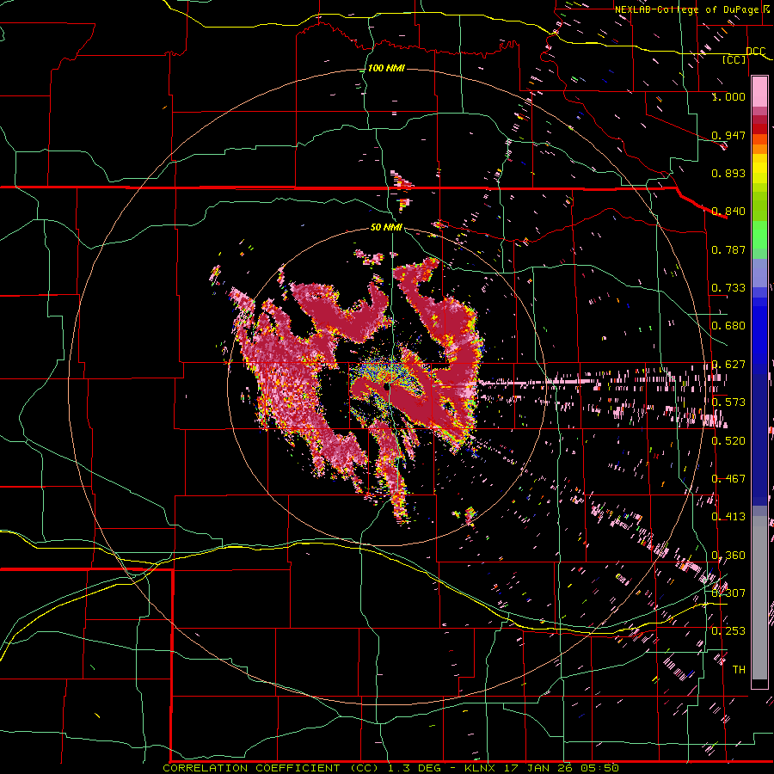
Task: Click the 0.520 scale value
Action: coord(728,440)
